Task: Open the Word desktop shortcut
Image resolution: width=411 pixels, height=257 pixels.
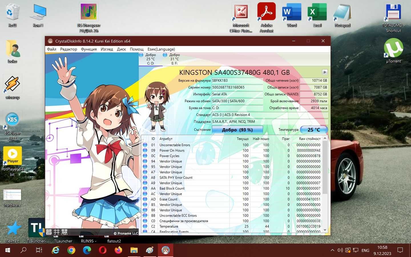Action: point(292,15)
